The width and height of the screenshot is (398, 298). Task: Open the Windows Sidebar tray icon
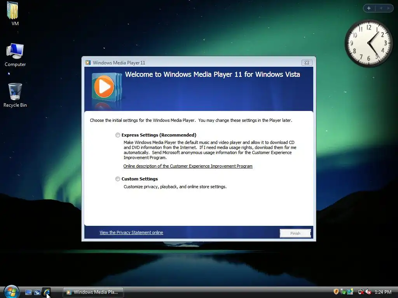350,292
